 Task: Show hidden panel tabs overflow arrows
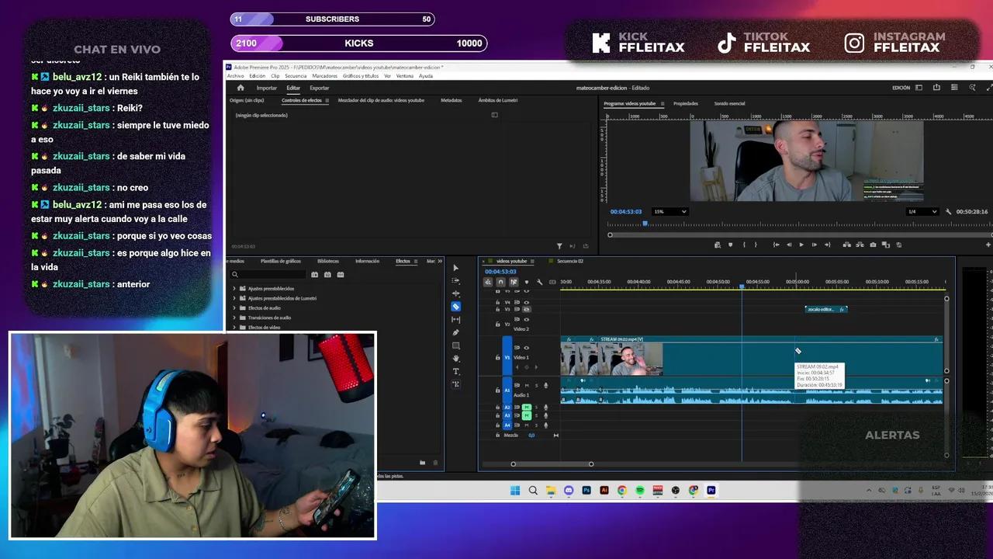click(439, 261)
